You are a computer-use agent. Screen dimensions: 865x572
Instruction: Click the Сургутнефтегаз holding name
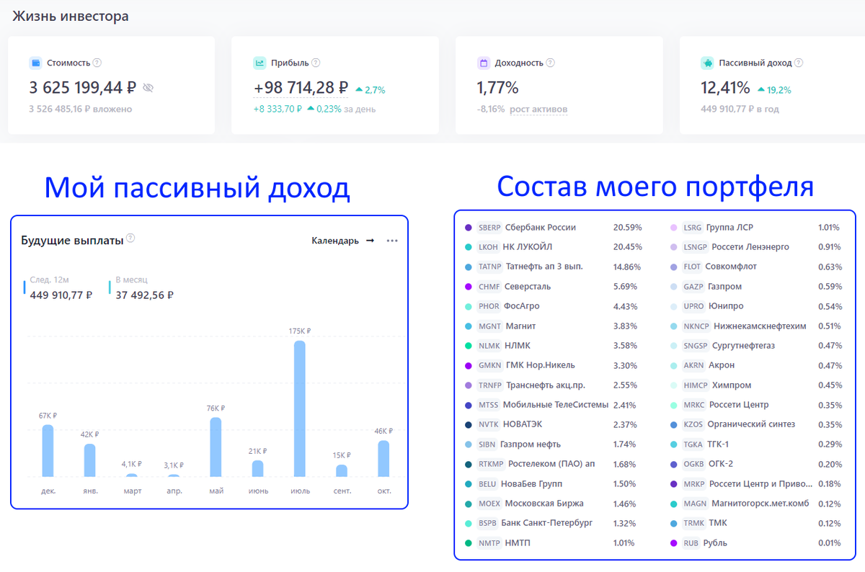[x=743, y=345]
